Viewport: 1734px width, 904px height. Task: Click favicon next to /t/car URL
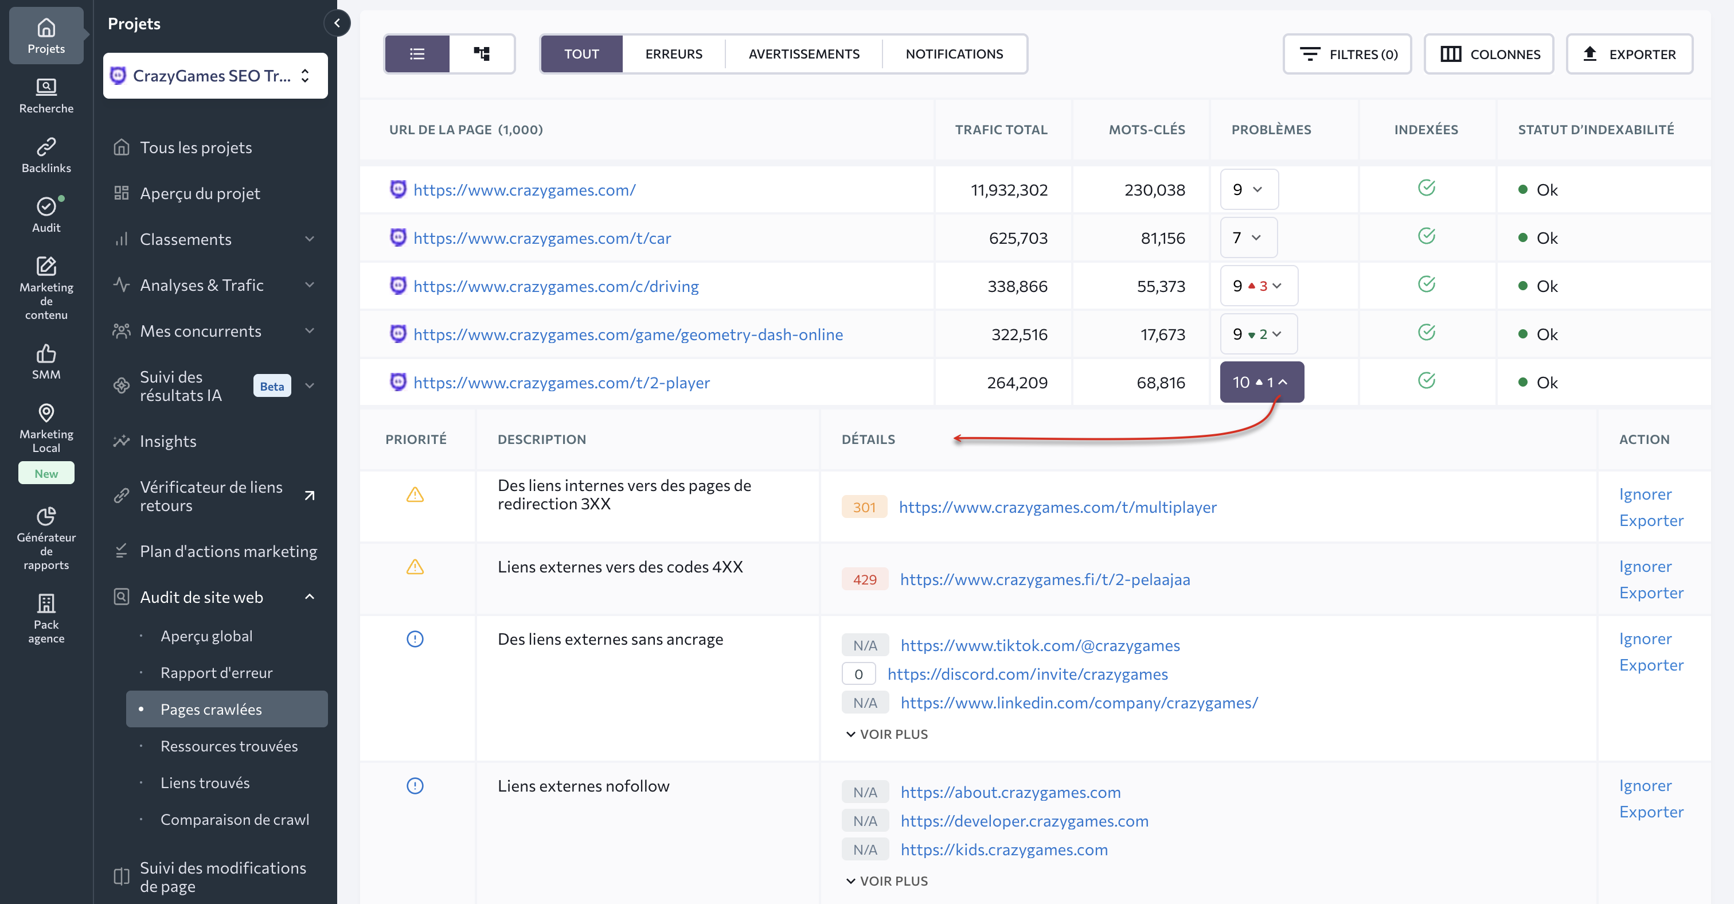399,237
